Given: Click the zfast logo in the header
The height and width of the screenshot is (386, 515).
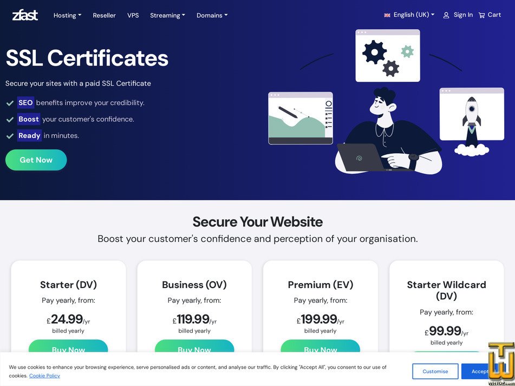Looking at the screenshot, I should pos(25,15).
